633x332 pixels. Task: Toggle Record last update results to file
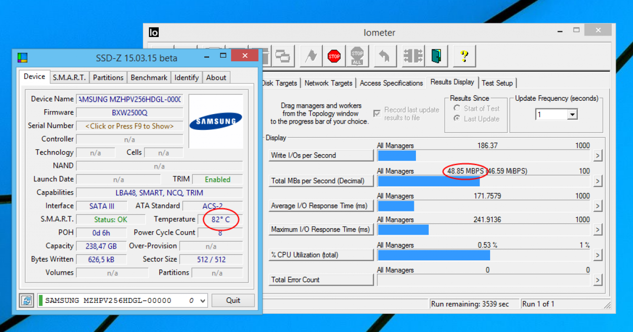[x=377, y=114]
